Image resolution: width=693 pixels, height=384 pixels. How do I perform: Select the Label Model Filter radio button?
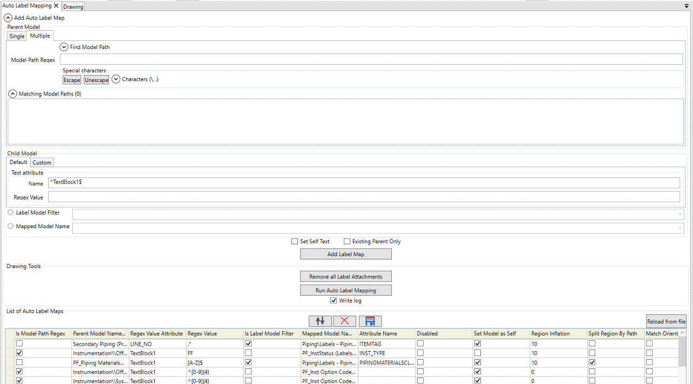[x=11, y=212]
